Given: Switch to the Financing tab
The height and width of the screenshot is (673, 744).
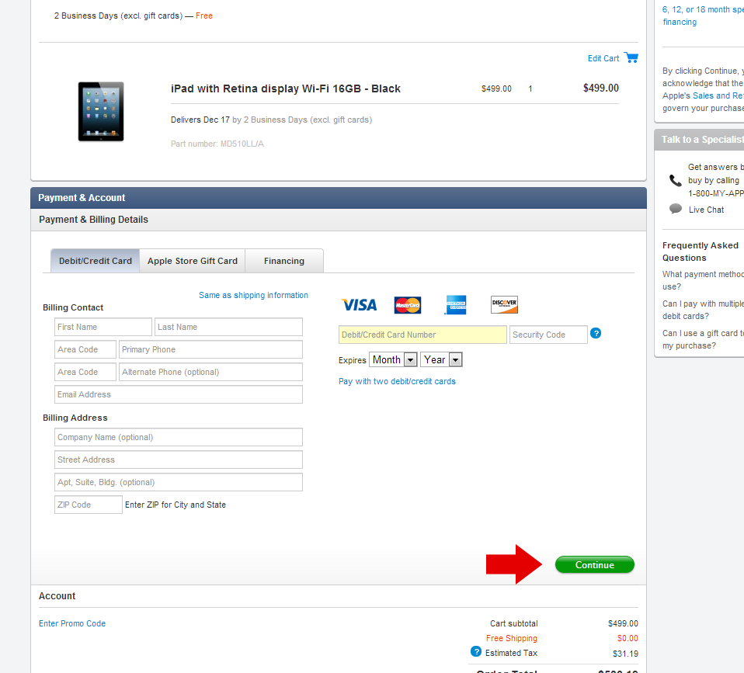Looking at the screenshot, I should pos(284,261).
